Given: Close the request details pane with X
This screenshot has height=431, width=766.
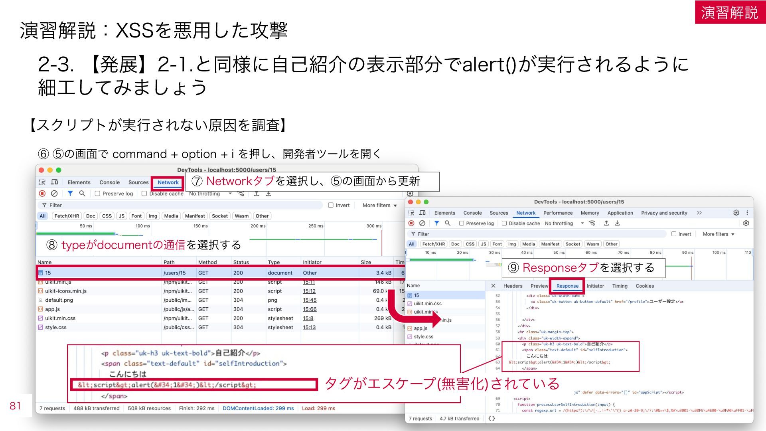Looking at the screenshot, I should pyautogui.click(x=493, y=286).
